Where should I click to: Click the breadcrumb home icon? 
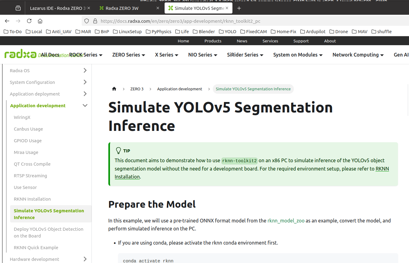click(114, 89)
